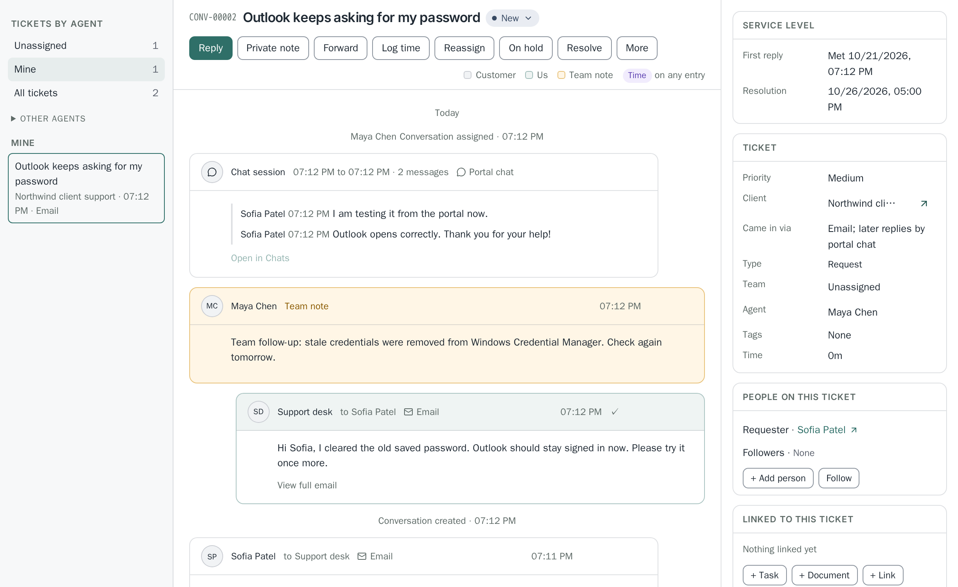Screen dimensions: 958x587
Task: Toggle the Time filter pill
Action: tap(637, 75)
